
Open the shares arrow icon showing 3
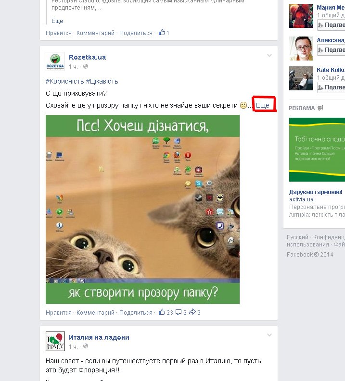(192, 312)
